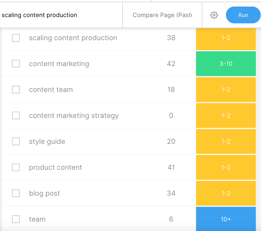
Task: Click the product content term text
Action: pyautogui.click(x=56, y=167)
